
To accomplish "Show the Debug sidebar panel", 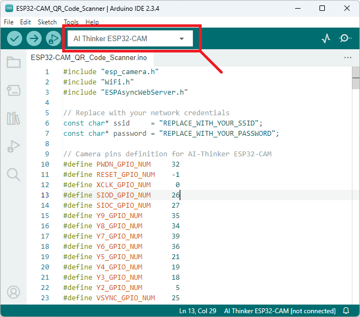I will point(14,146).
